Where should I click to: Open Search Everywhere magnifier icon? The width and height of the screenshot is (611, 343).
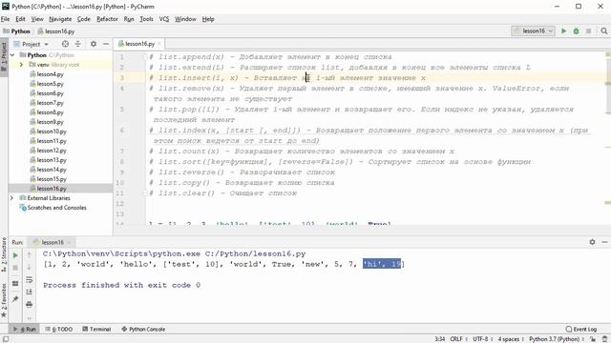[604, 30]
